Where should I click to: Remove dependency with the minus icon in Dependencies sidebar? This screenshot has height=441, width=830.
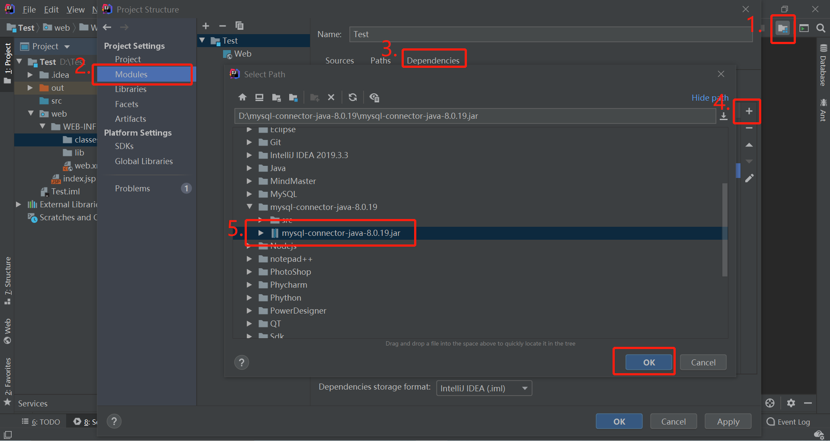point(749,128)
